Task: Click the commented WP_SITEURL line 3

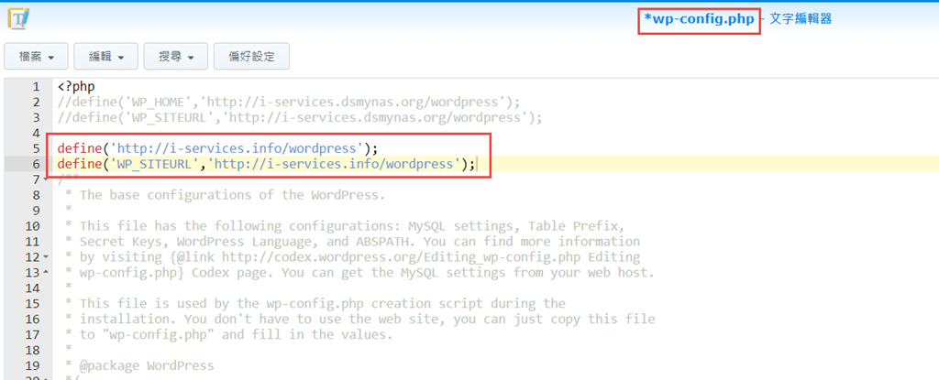Action: pos(299,117)
